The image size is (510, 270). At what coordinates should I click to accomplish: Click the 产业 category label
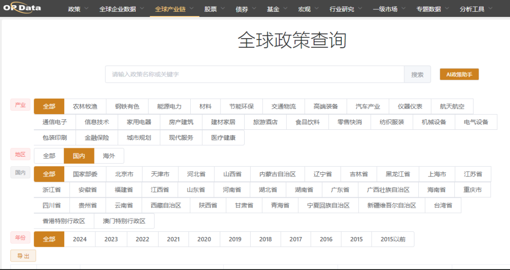coord(20,105)
